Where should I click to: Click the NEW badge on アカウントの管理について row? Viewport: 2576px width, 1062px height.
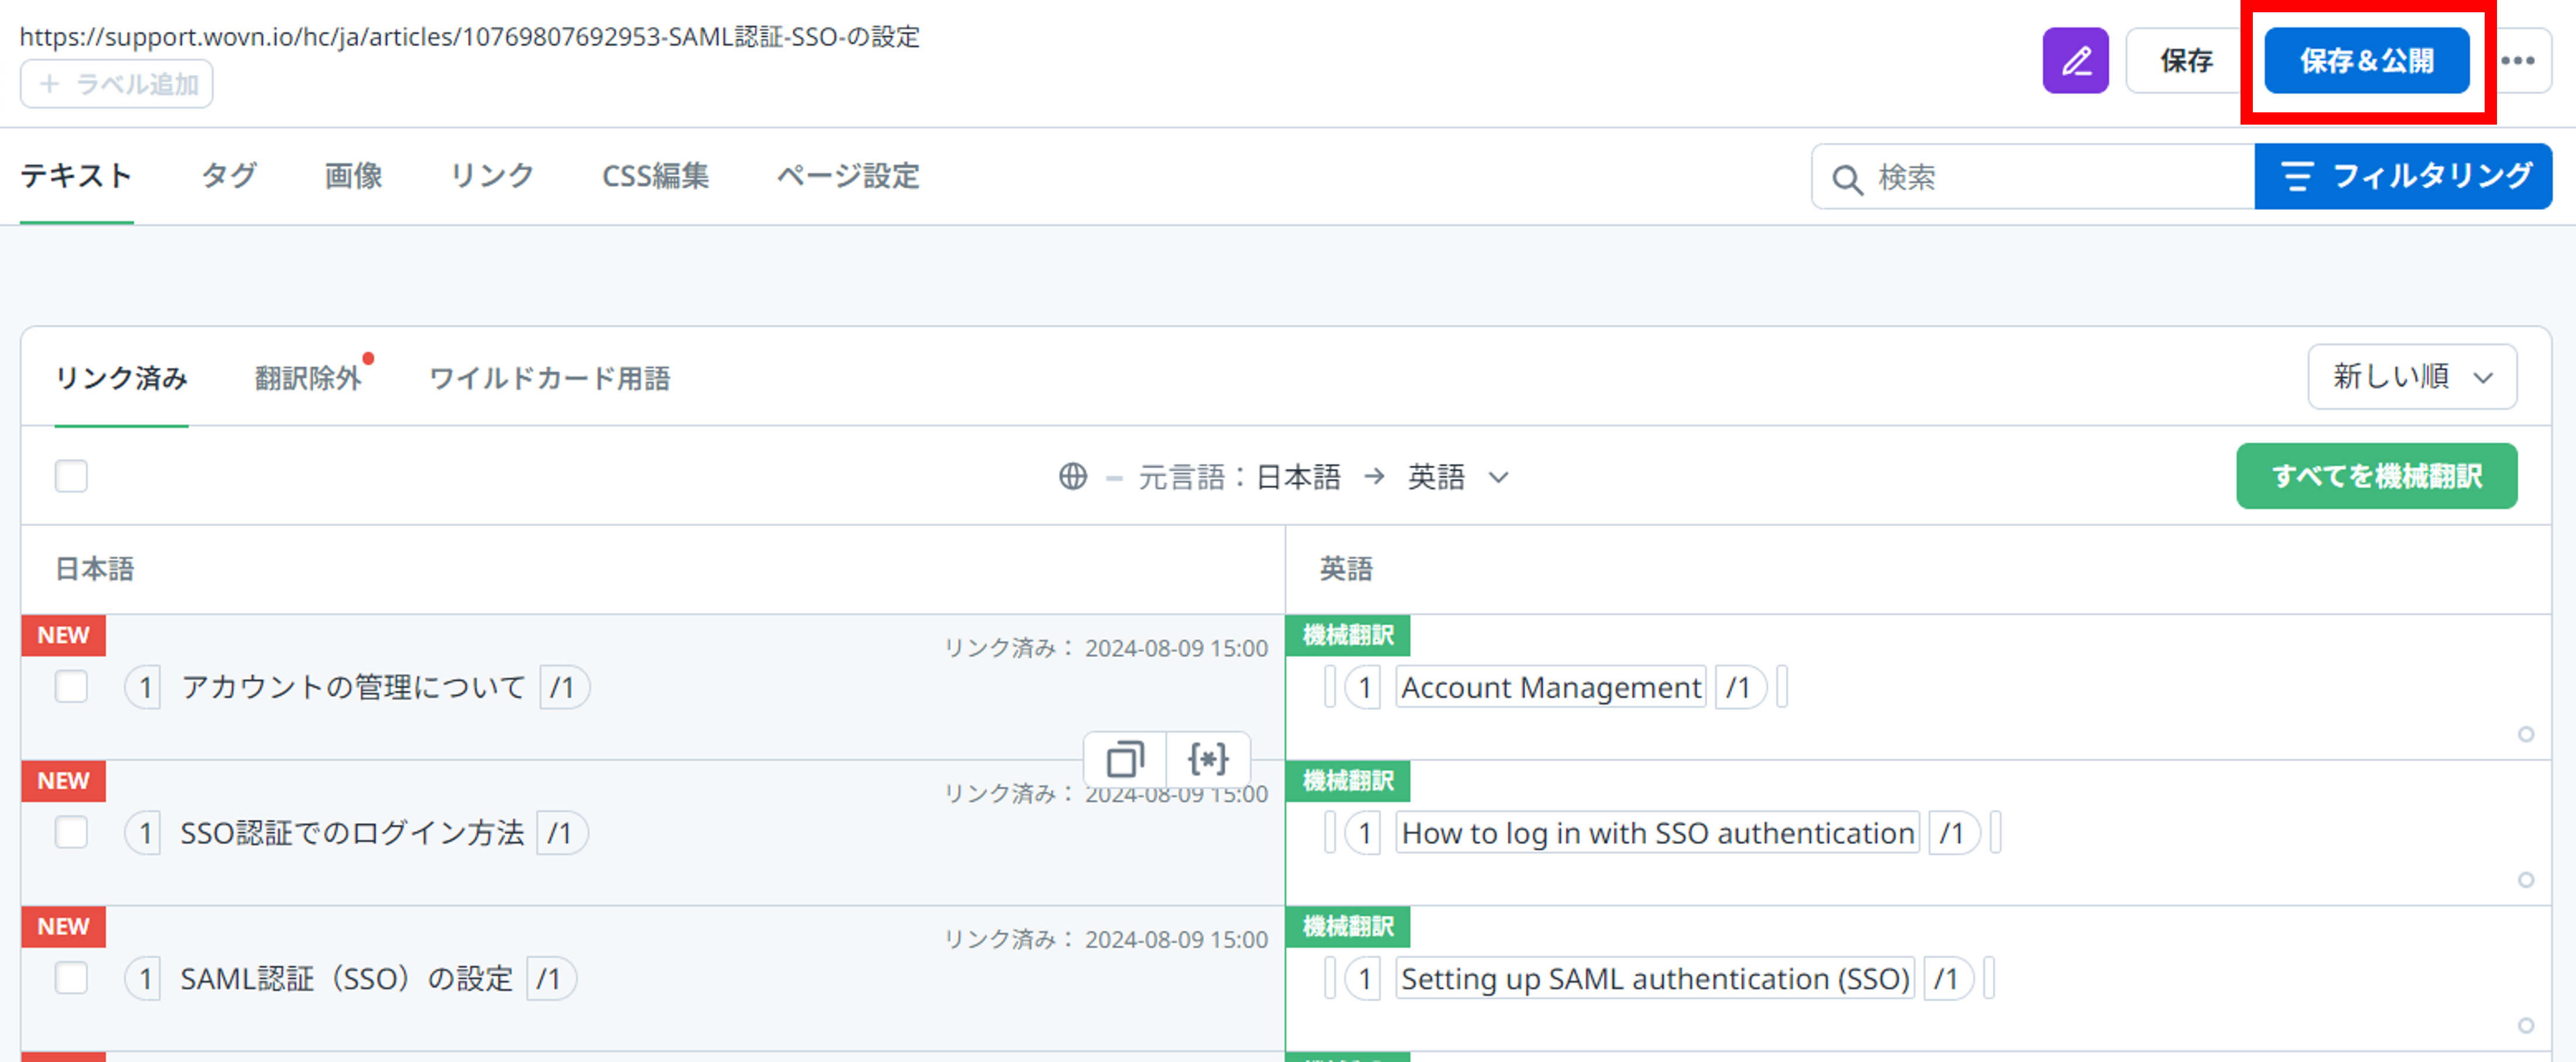(63, 635)
